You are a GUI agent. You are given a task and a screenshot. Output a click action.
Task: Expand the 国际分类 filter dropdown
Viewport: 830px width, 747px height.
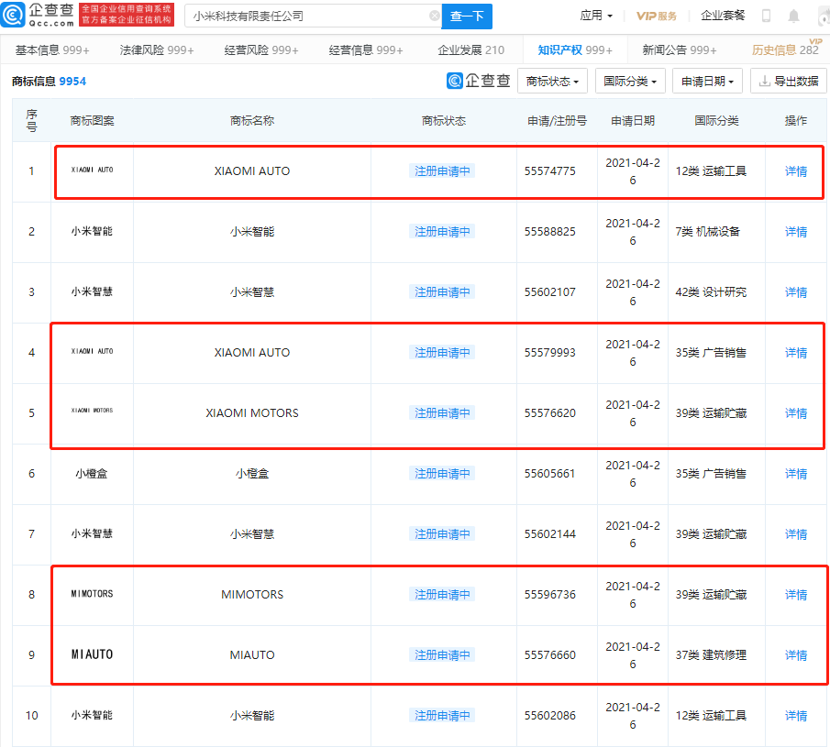(x=629, y=81)
